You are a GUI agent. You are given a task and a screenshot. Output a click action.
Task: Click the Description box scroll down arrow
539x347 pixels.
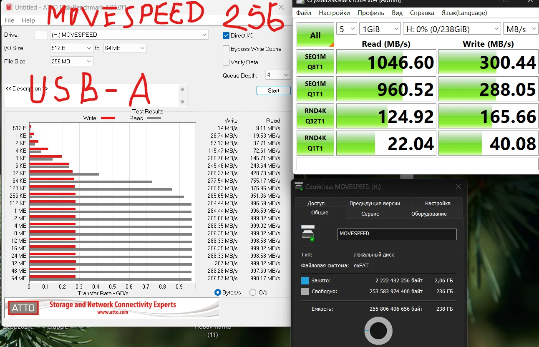click(182, 102)
